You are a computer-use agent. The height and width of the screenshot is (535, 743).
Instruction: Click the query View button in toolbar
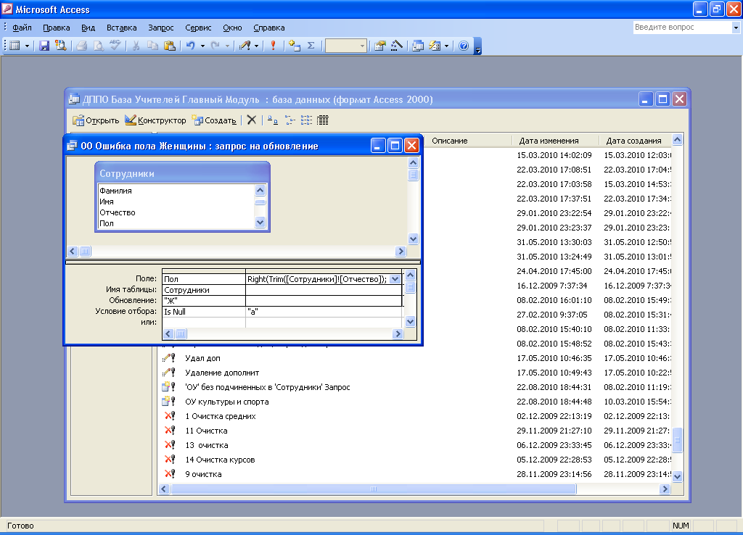tap(15, 46)
